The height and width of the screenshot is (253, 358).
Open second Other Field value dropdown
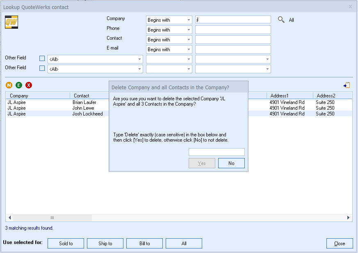(233, 69)
